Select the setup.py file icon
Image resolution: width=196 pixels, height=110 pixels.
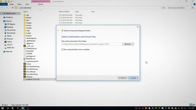click(24, 77)
